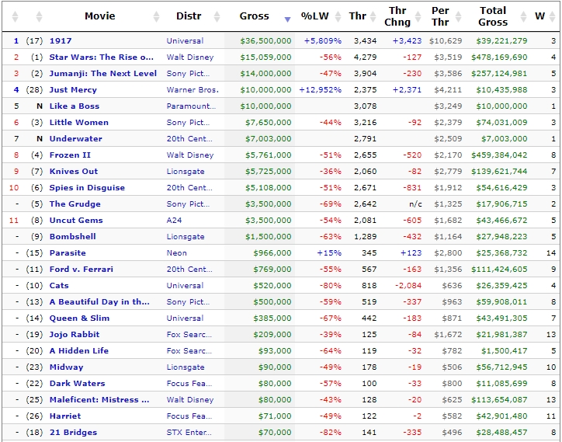The image size is (562, 442).
Task: Open the 21 Bridges link
Action: [x=74, y=433]
